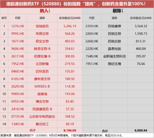Viewport: 154px width, 138px height.
Task: Click the value 5,286.19
Action: (x=70, y=26)
